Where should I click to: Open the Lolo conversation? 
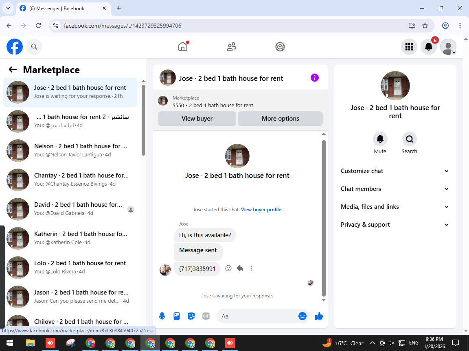tap(70, 267)
